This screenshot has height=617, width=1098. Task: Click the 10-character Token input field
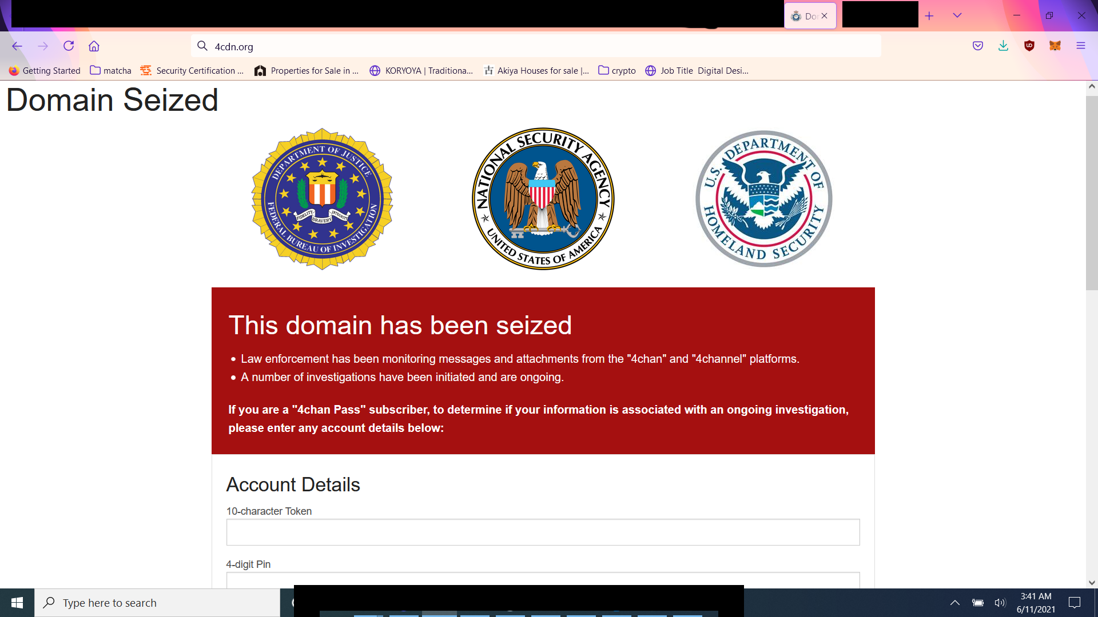pyautogui.click(x=543, y=532)
